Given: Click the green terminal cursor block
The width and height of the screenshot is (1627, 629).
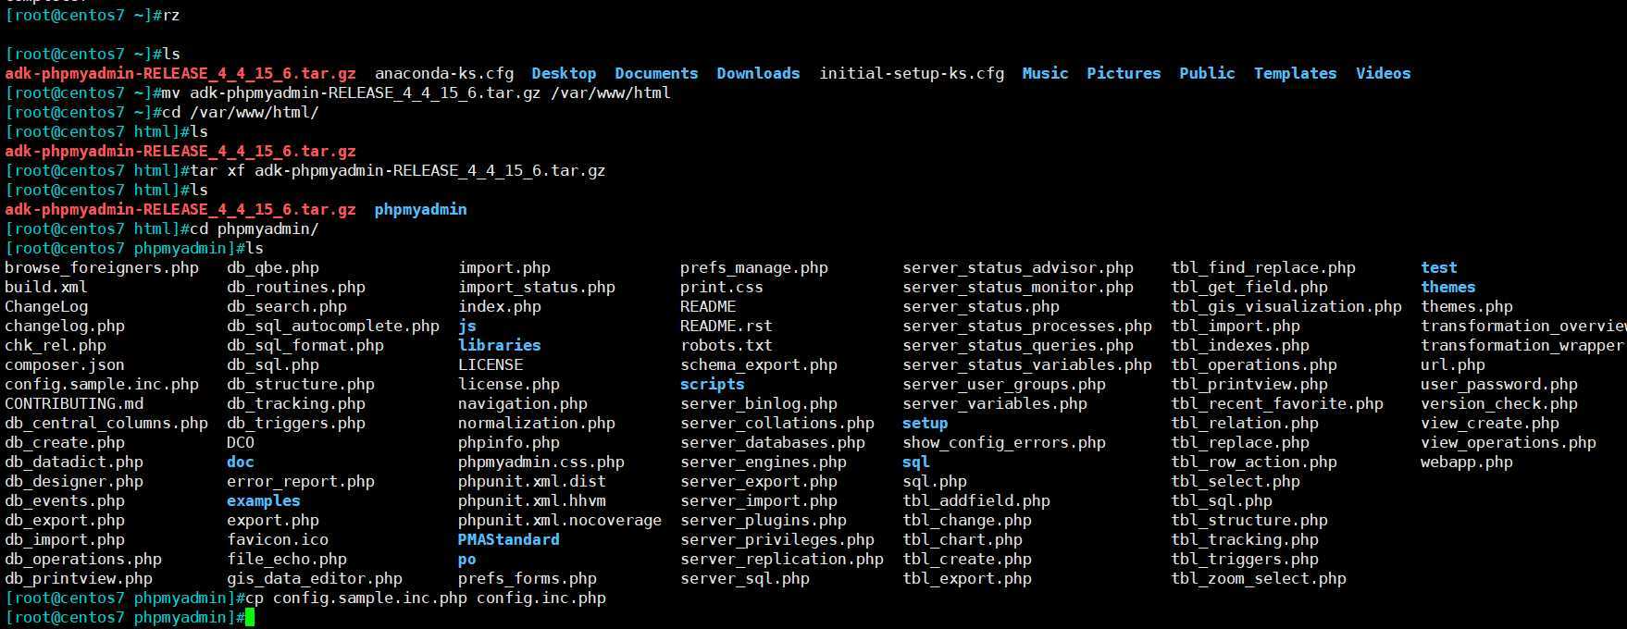Looking at the screenshot, I should 249,618.
